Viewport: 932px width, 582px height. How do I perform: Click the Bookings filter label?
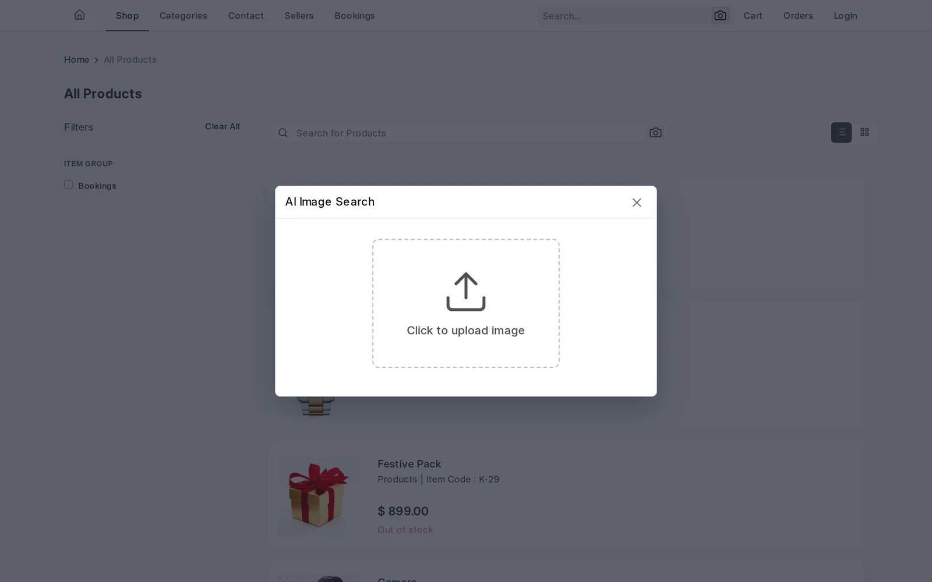click(97, 186)
